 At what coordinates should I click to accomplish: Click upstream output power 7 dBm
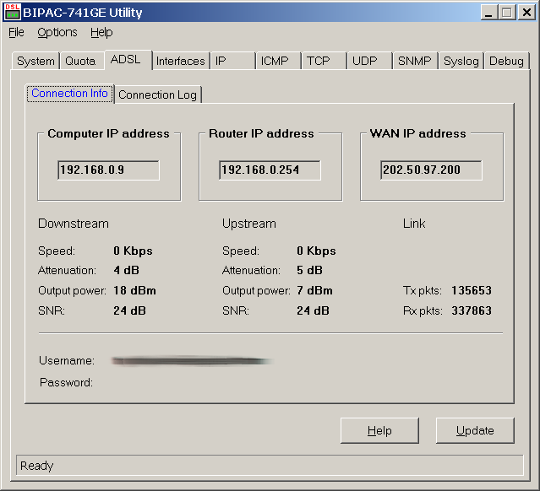[314, 290]
